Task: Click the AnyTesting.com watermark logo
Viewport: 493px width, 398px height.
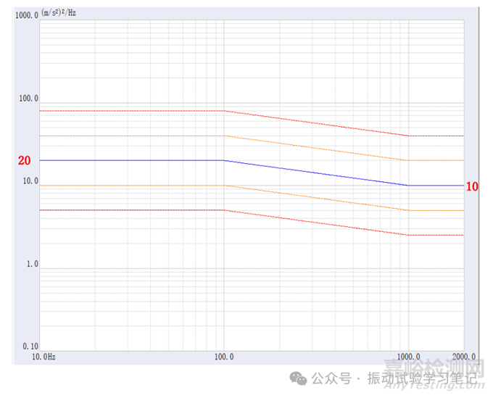Action: tap(432, 370)
